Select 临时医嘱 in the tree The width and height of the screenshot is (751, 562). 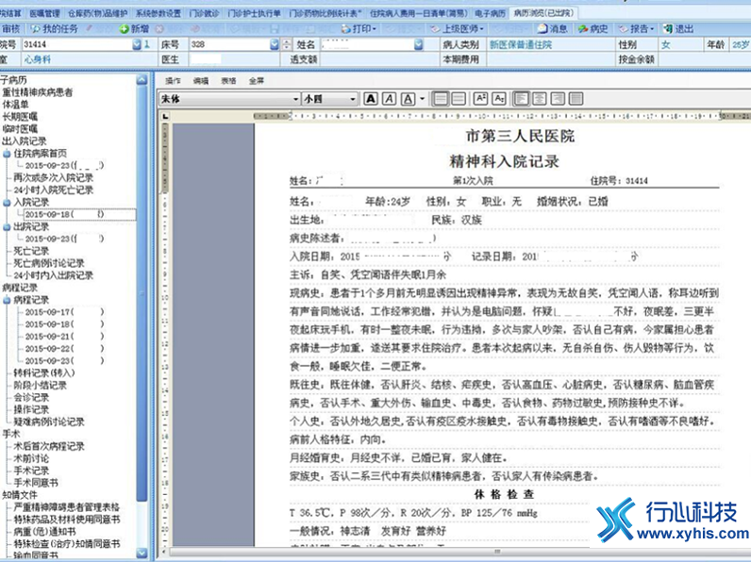pyautogui.click(x=20, y=129)
